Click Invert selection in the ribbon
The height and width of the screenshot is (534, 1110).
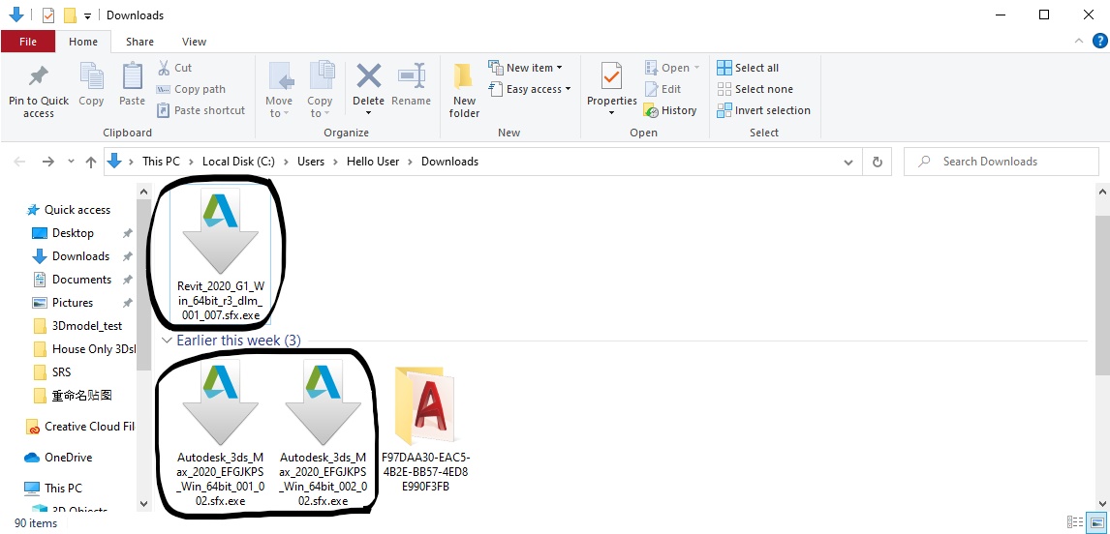[763, 110]
